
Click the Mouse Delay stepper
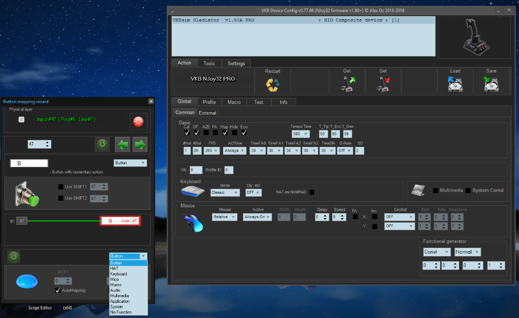point(322,217)
